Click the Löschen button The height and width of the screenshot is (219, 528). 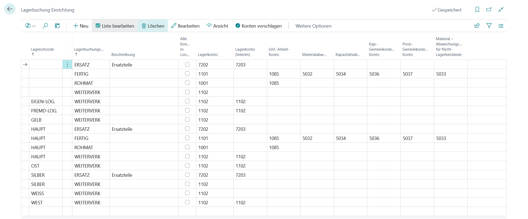[x=153, y=26]
